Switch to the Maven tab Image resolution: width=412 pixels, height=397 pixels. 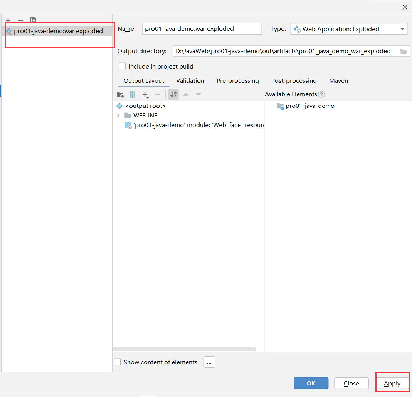coord(338,81)
